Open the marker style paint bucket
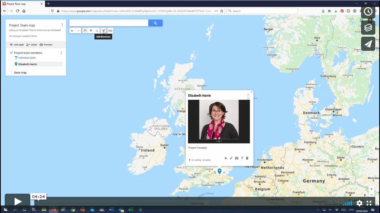 point(226,158)
